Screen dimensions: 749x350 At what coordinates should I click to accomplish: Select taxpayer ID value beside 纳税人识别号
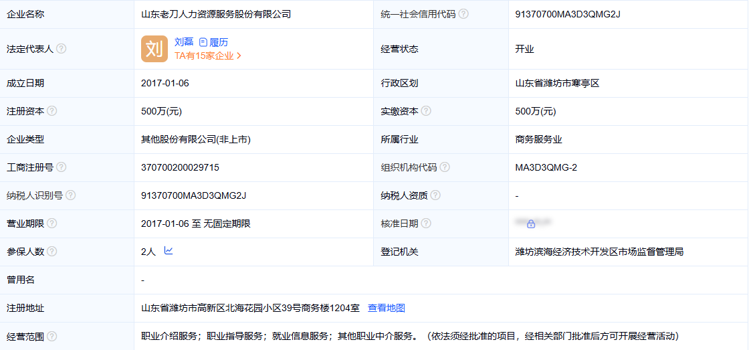point(193,195)
